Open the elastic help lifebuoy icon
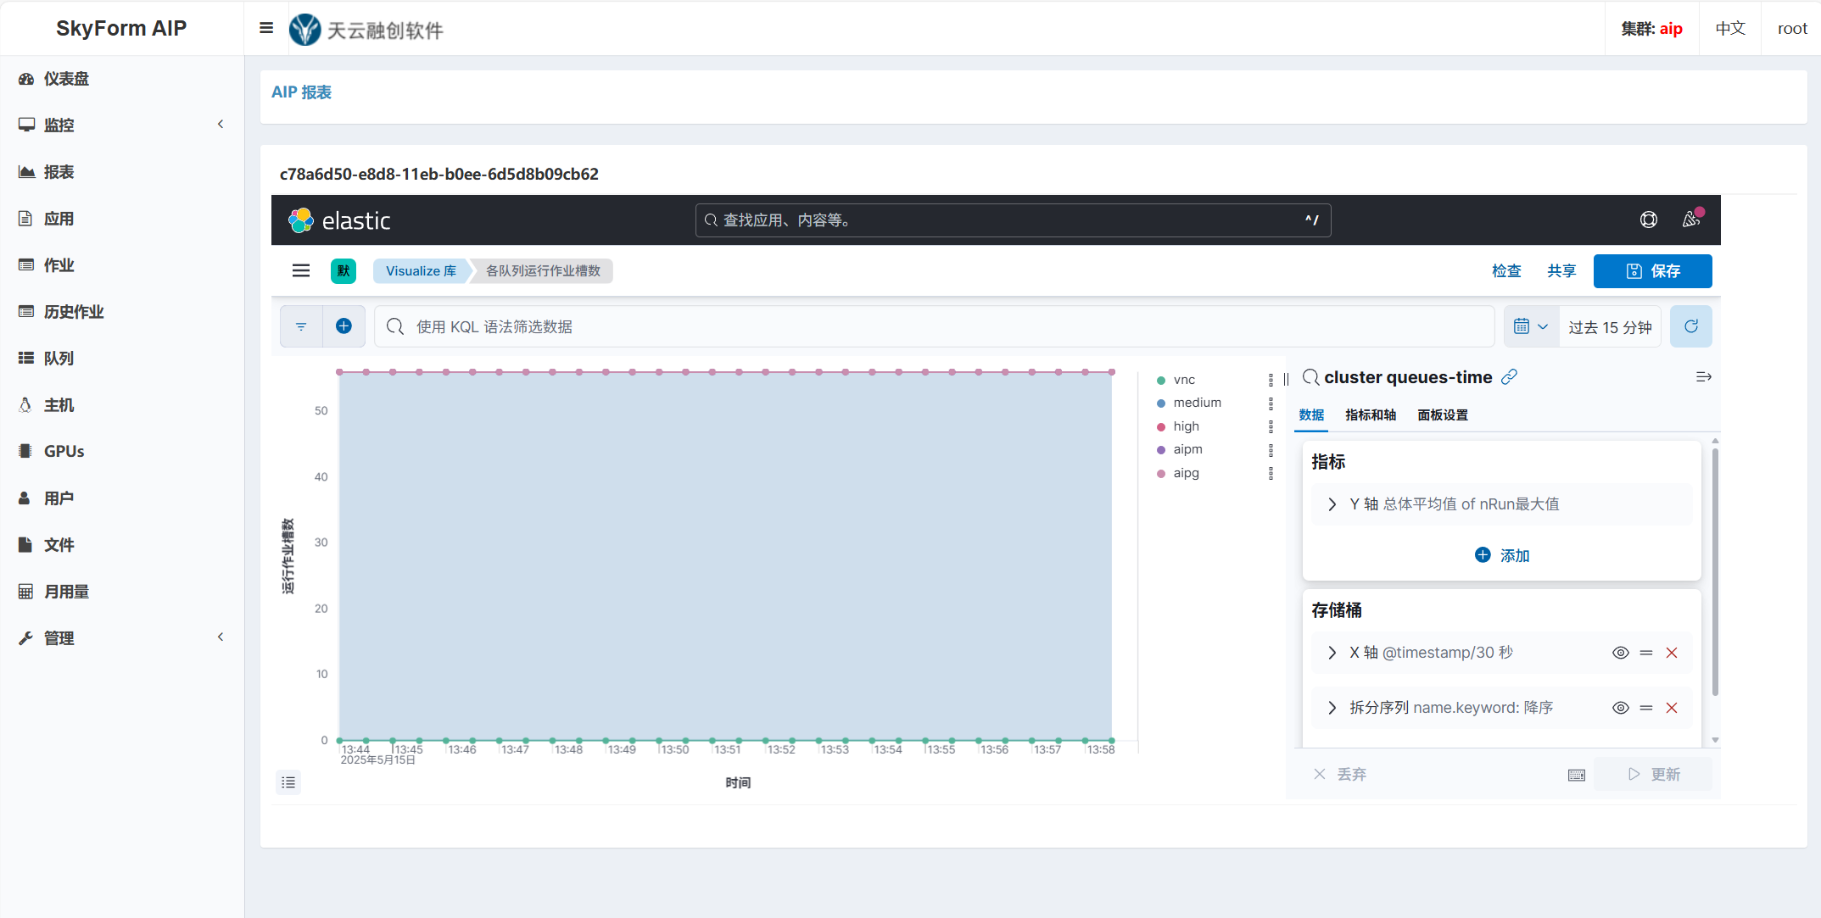Viewport: 1821px width, 918px height. 1648,220
